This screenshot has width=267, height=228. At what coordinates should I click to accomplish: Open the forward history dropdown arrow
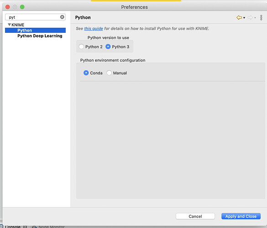255,18
